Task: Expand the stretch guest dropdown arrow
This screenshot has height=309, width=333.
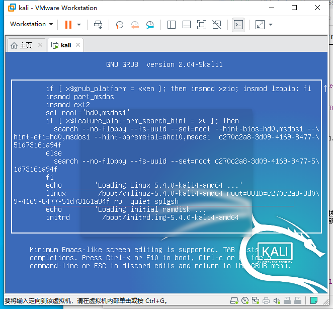Action: pos(271,25)
